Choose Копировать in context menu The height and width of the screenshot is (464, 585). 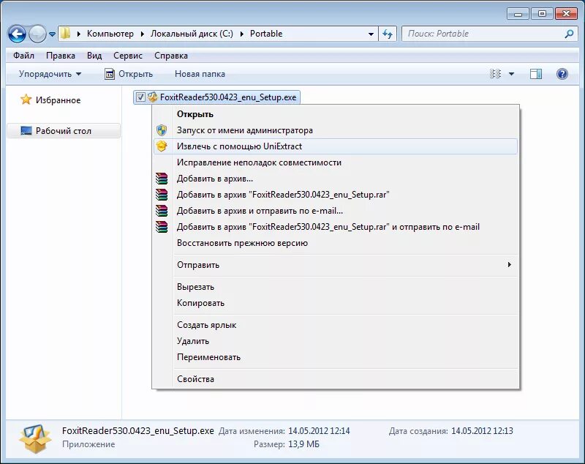pyautogui.click(x=336, y=303)
